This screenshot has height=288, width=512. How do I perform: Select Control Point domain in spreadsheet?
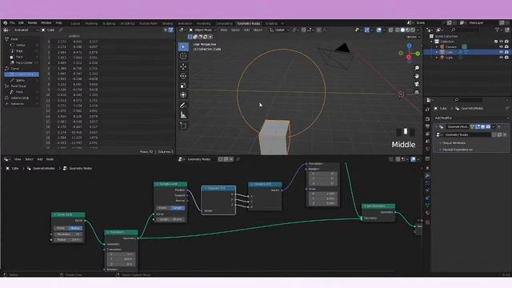coord(22,74)
